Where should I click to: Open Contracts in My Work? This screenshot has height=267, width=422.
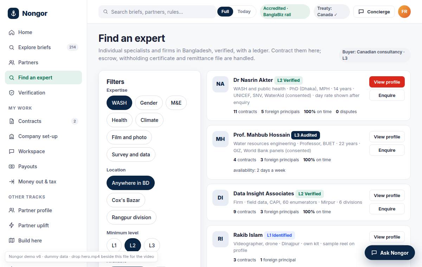pyautogui.click(x=43, y=121)
